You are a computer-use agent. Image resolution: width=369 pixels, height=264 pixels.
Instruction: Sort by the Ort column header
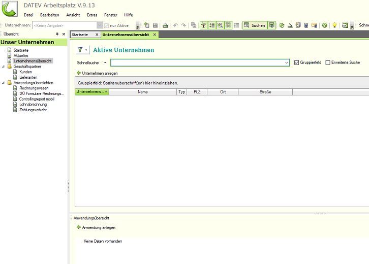pyautogui.click(x=223, y=92)
